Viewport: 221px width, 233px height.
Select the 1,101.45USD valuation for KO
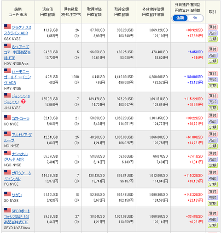(x=158, y=118)
